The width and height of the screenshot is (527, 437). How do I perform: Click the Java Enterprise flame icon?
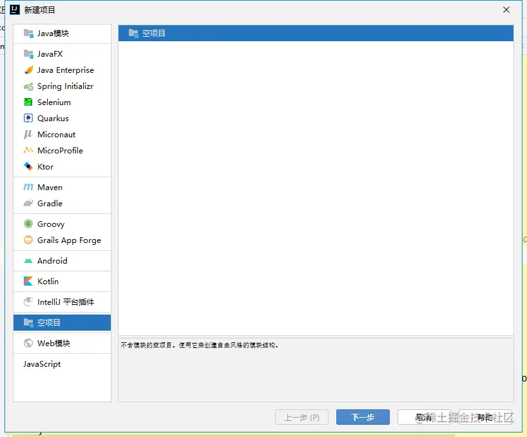point(28,70)
